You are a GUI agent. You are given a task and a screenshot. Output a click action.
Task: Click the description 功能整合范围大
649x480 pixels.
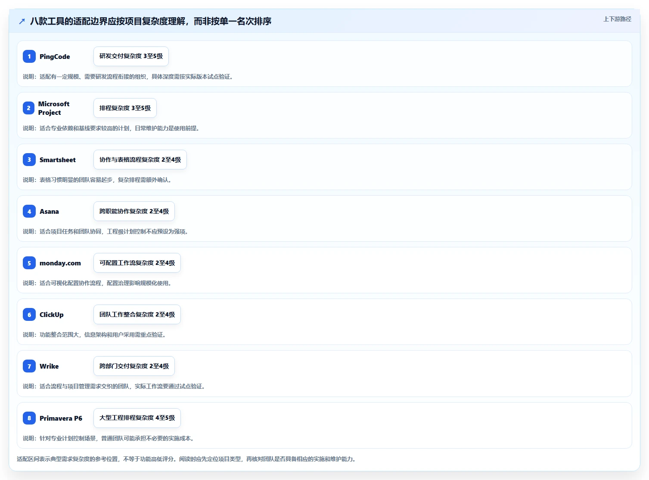click(94, 335)
